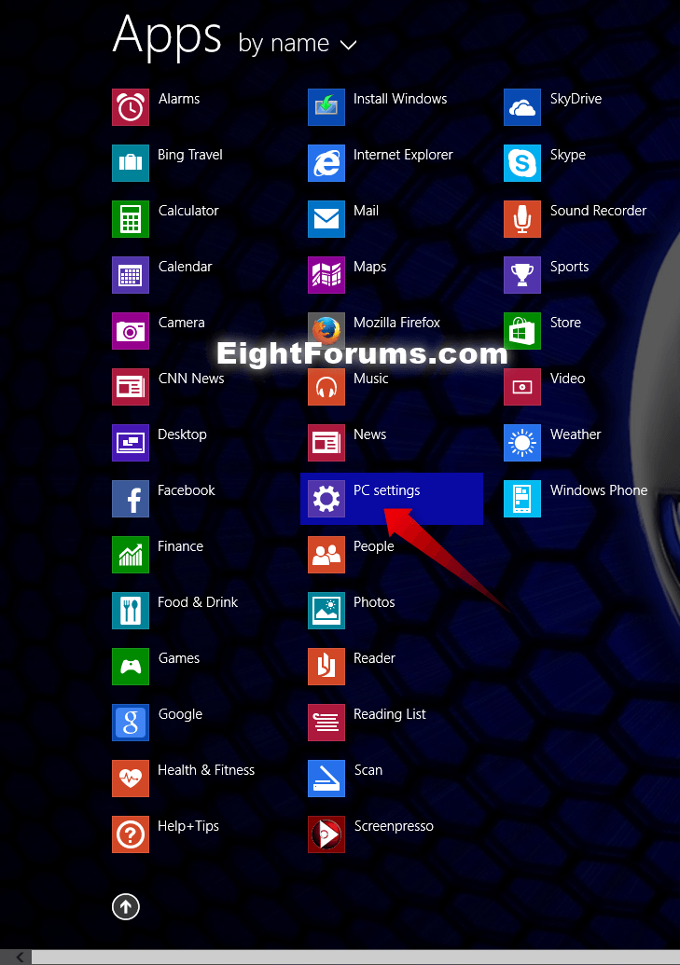Open Help+Tips question mark icon
Screen dimensions: 680x965
(130, 835)
